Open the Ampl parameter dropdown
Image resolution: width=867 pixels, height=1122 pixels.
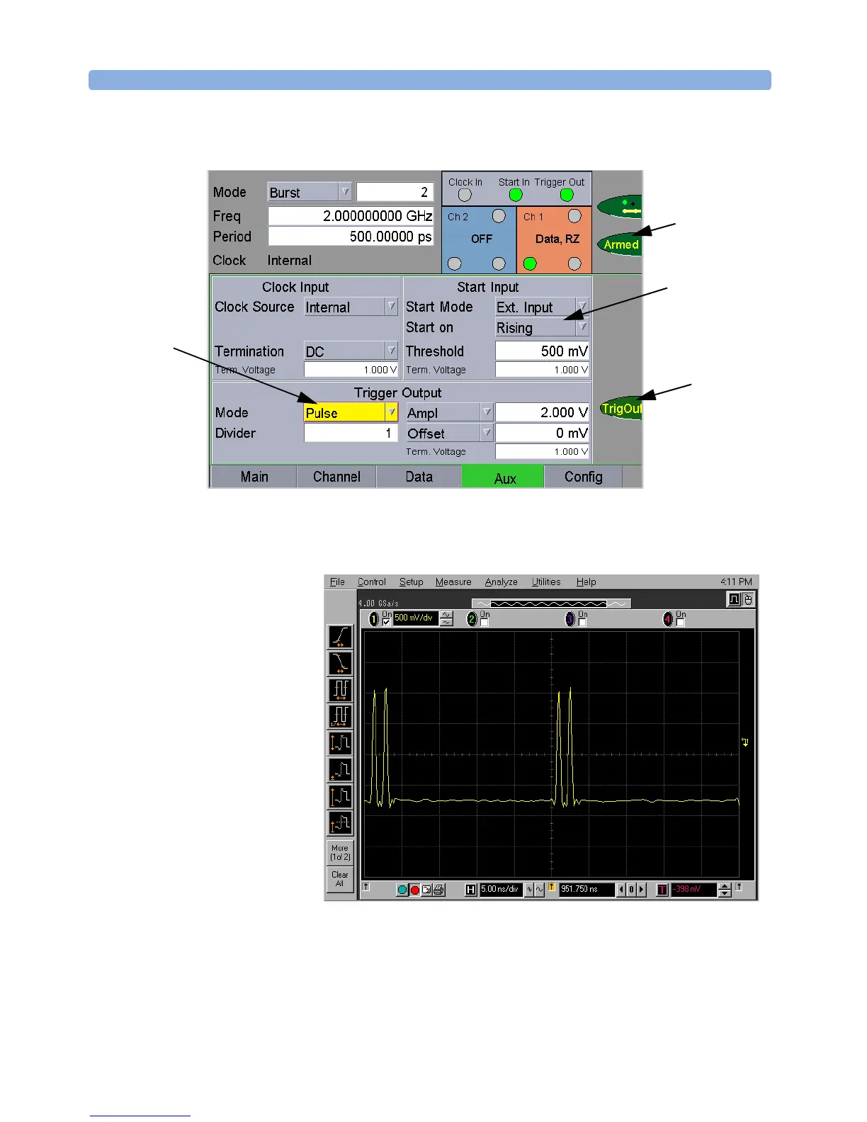(449, 412)
